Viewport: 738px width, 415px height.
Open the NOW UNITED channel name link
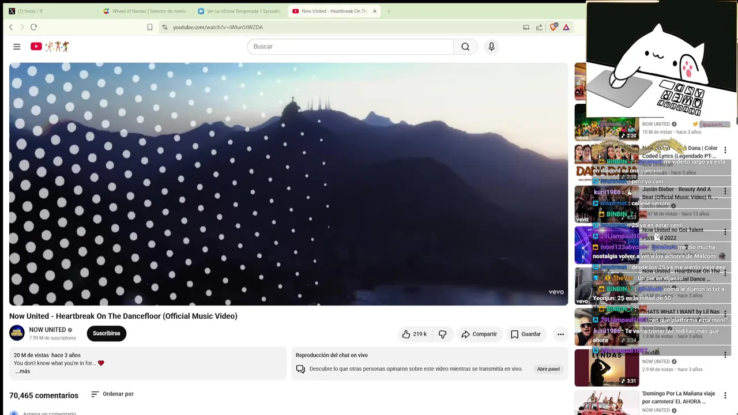(x=47, y=330)
